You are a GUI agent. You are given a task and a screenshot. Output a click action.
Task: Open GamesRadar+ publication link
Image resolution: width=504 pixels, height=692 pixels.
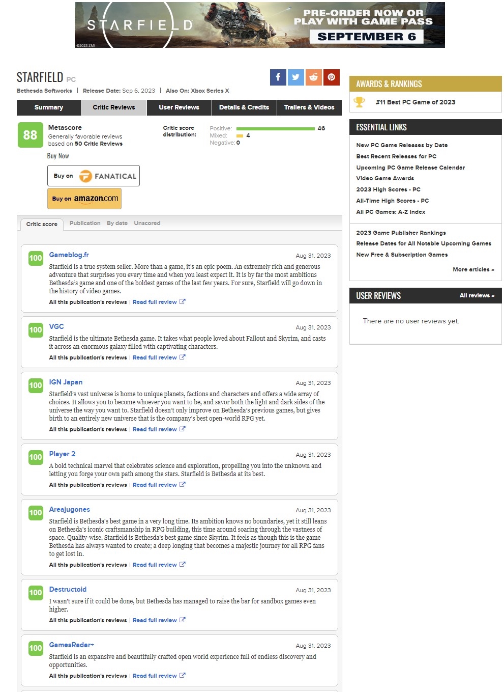click(x=72, y=645)
